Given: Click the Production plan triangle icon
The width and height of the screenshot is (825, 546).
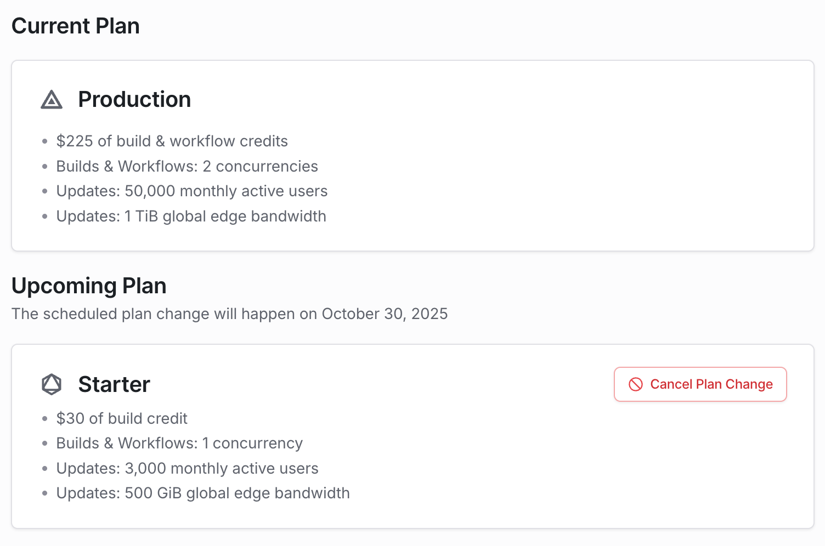Looking at the screenshot, I should (x=52, y=100).
